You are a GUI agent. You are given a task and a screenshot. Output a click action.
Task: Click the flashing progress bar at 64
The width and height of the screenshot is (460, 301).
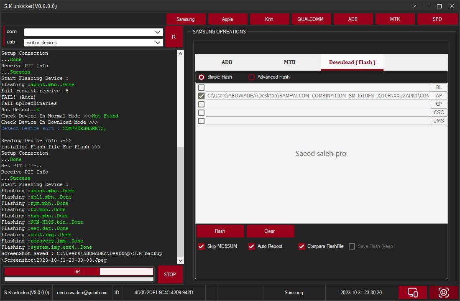point(79,272)
